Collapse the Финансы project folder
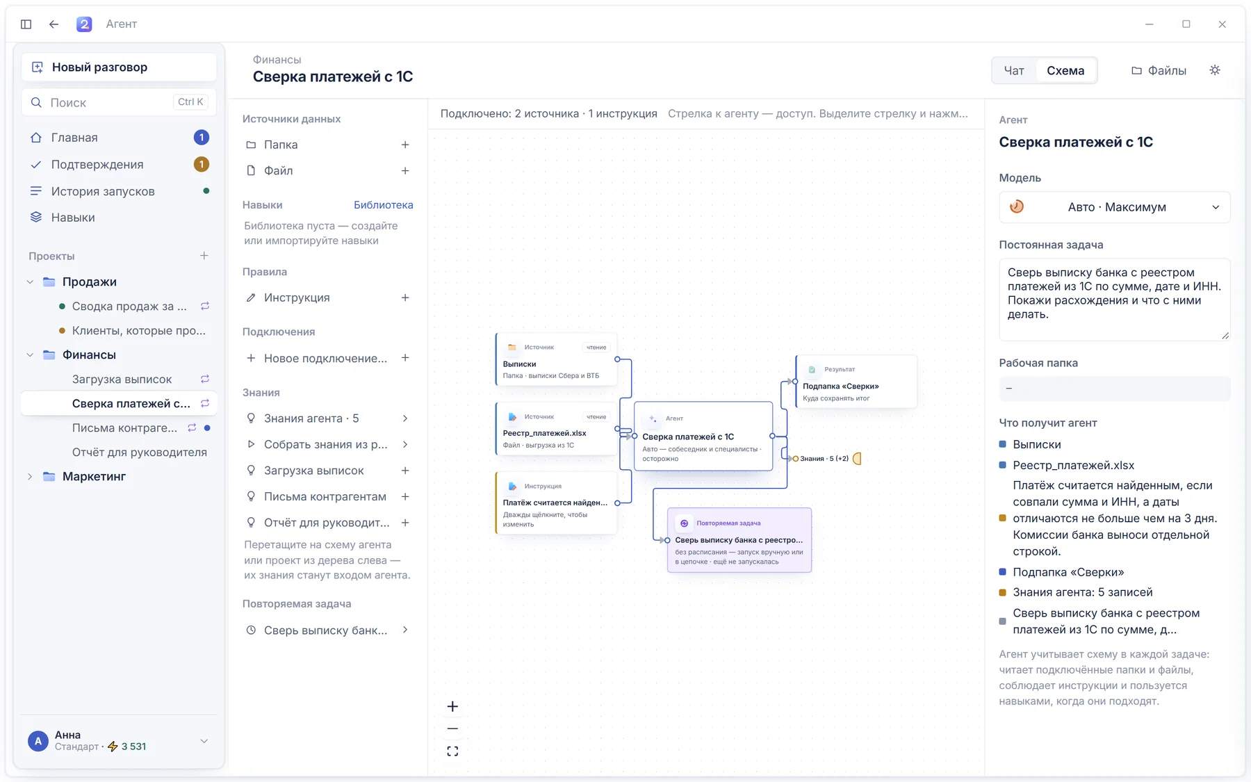The width and height of the screenshot is (1251, 782). point(30,355)
